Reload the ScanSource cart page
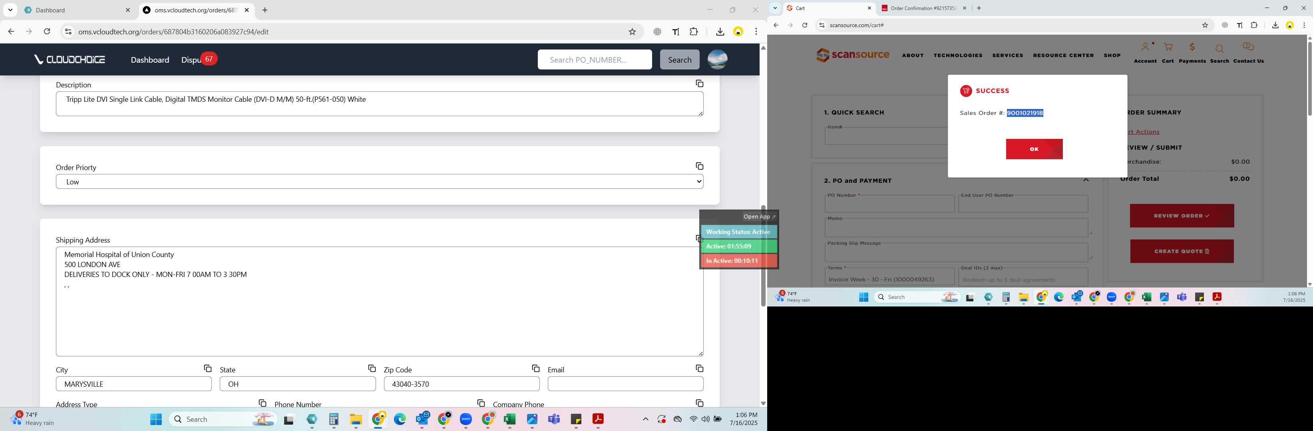Image resolution: width=1313 pixels, height=431 pixels. point(804,25)
